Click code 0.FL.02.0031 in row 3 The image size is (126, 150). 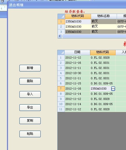[103, 68]
